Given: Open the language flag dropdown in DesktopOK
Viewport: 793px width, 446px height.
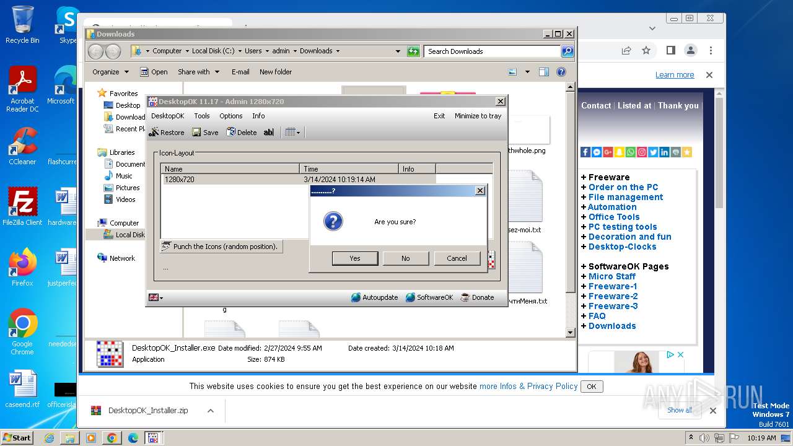Looking at the screenshot, I should (x=156, y=297).
